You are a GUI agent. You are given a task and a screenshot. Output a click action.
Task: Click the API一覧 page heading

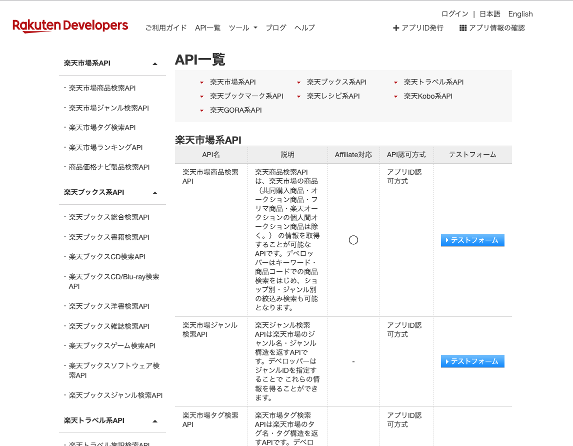(x=200, y=60)
